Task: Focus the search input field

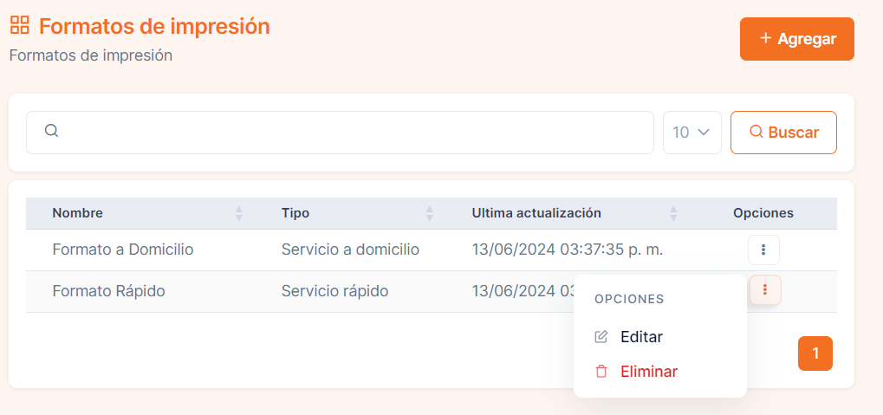Action: coord(341,133)
